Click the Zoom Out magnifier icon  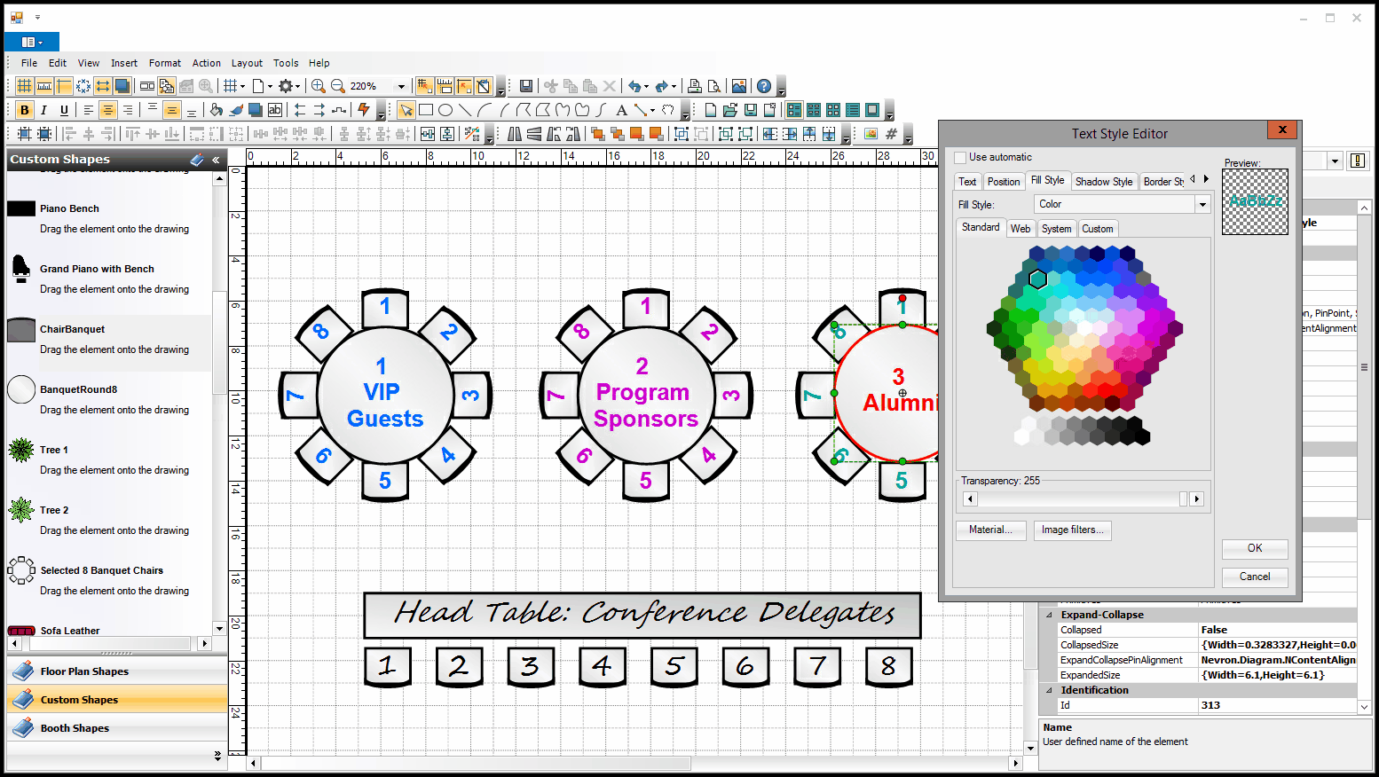pos(337,86)
